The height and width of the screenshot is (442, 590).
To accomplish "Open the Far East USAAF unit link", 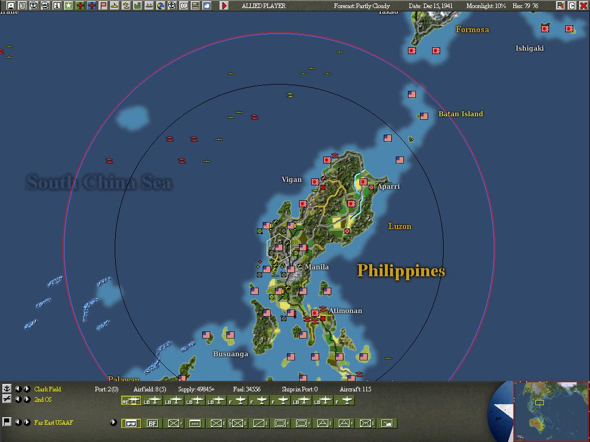I will (x=54, y=422).
